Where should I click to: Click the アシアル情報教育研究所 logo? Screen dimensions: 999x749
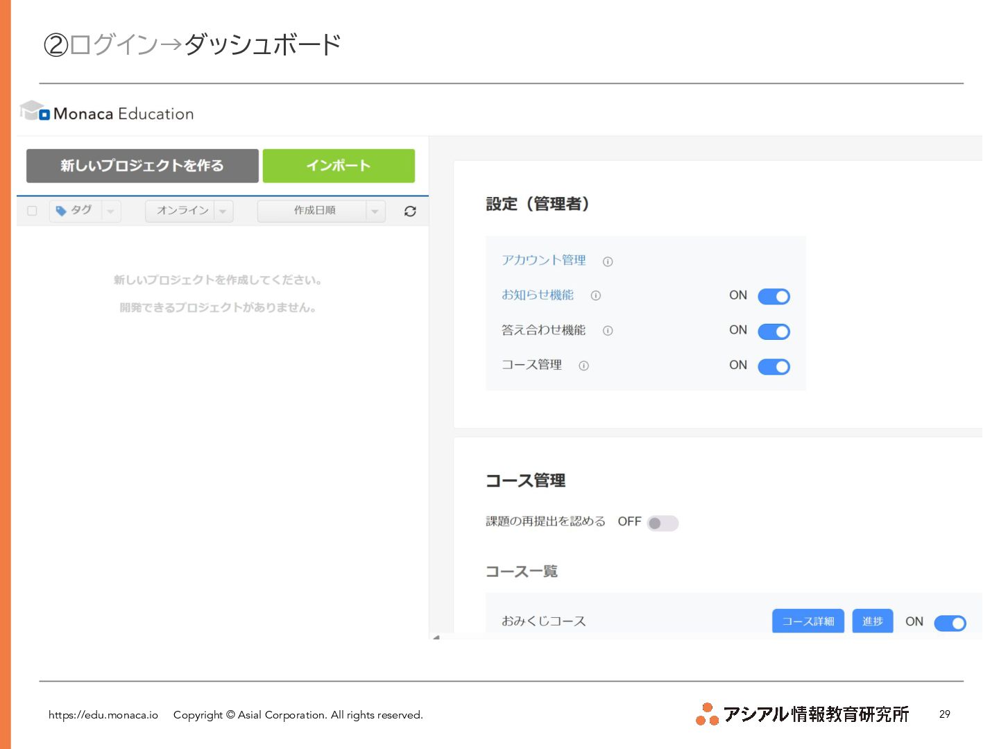803,714
